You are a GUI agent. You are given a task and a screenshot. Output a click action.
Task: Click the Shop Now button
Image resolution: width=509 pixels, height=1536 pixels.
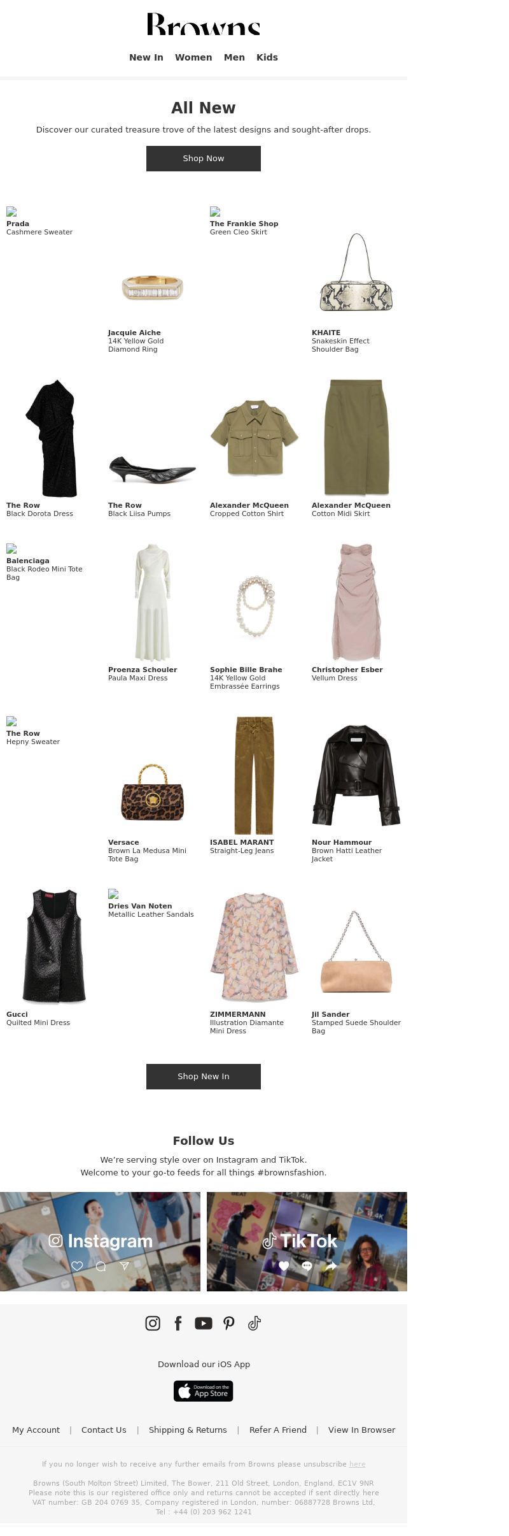(204, 159)
